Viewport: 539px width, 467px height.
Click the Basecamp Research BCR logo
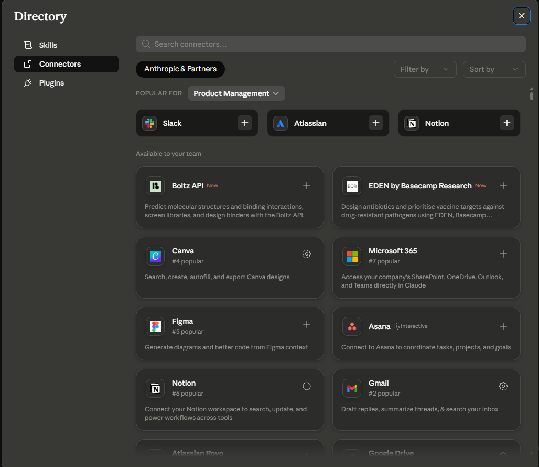pos(352,186)
